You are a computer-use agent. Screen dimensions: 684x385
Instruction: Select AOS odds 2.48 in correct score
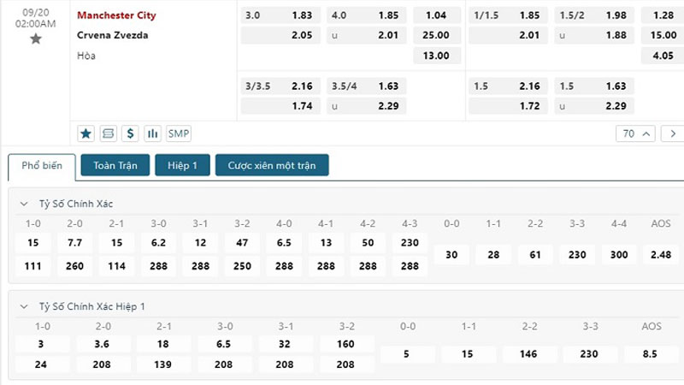(660, 254)
